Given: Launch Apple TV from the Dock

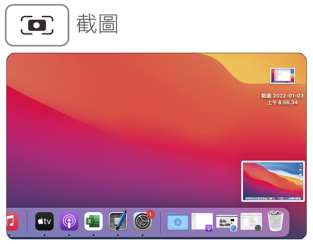Looking at the screenshot, I should point(44,222).
